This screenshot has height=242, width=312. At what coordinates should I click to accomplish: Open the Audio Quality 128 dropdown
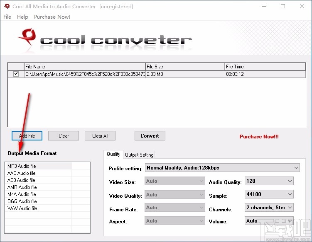pos(269,181)
